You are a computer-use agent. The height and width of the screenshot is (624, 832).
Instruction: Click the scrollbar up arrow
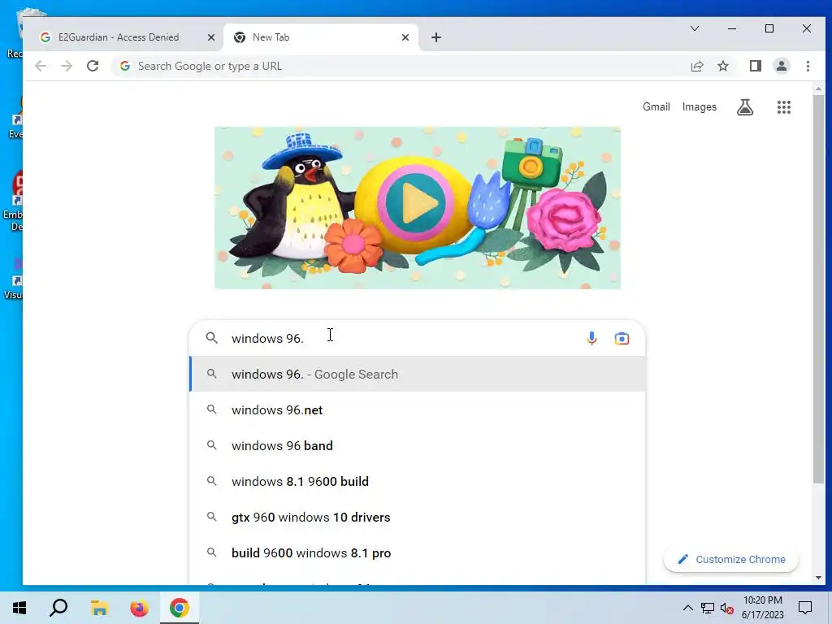tap(818, 89)
